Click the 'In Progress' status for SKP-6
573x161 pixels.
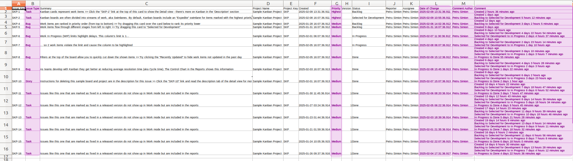(x=368, y=33)
